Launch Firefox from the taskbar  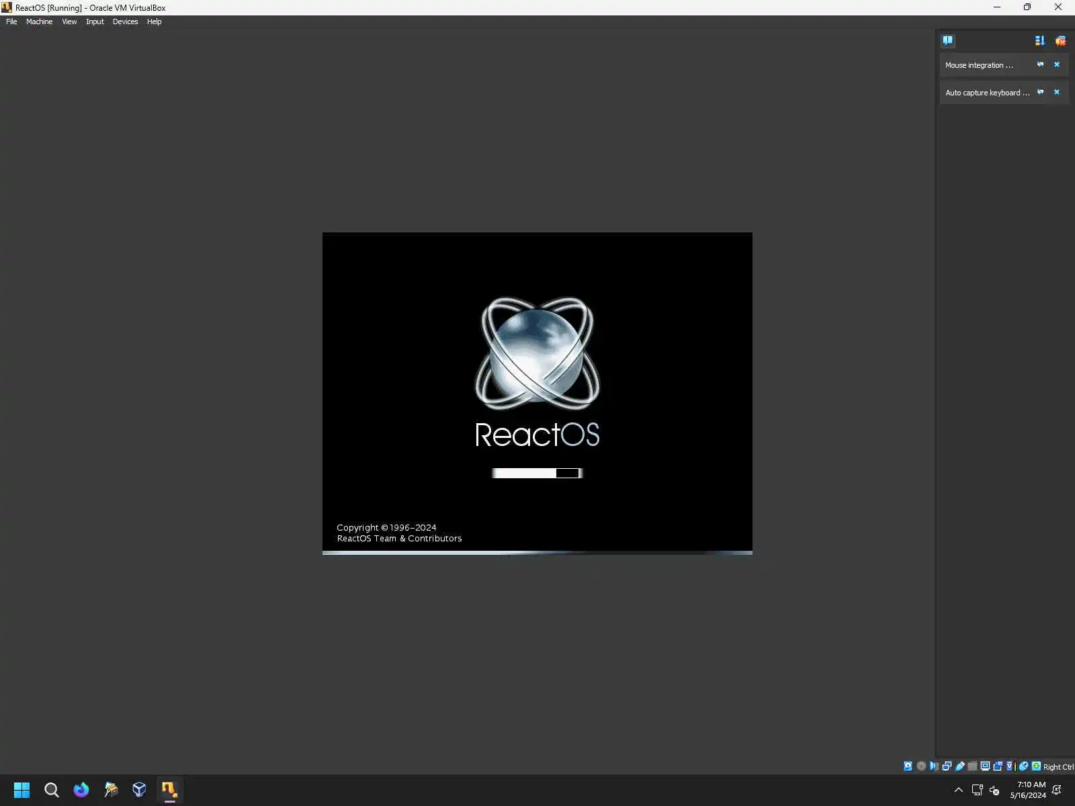pyautogui.click(x=81, y=790)
